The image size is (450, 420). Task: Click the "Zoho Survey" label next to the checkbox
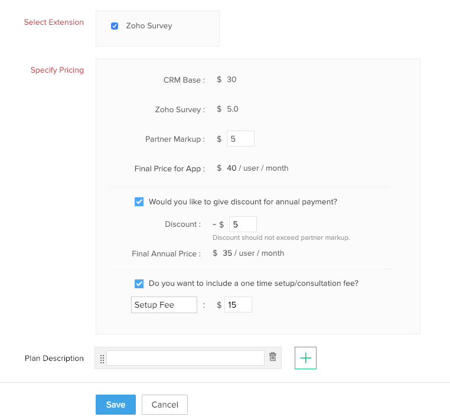[x=149, y=26]
